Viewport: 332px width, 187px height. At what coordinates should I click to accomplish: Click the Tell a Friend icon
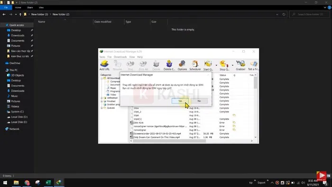point(253,65)
